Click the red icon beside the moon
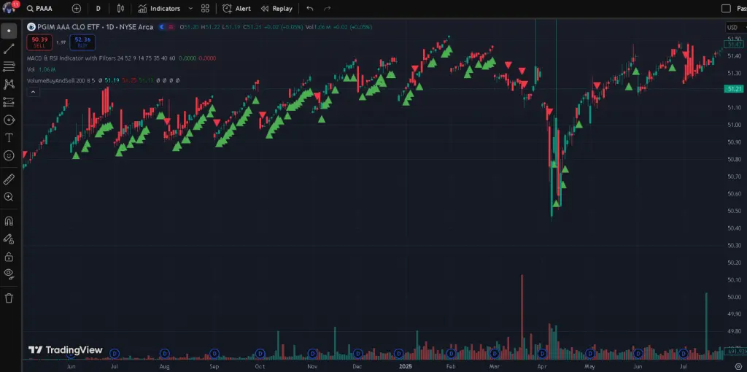The width and height of the screenshot is (747, 372). (x=171, y=27)
